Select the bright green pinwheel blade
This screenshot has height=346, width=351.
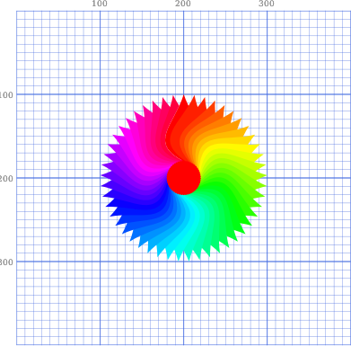pos(227,198)
